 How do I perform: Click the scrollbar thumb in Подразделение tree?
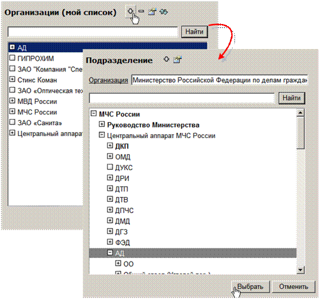(301, 133)
